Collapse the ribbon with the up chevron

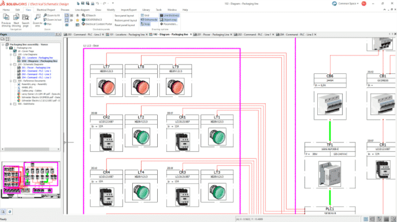pos(384,10)
